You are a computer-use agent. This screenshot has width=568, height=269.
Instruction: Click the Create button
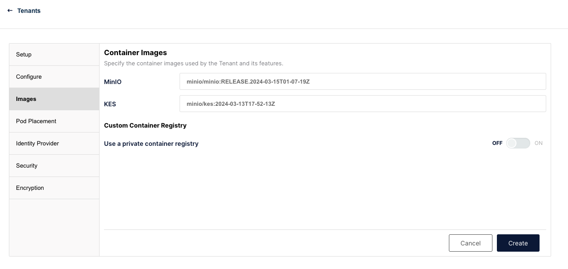[518, 243]
